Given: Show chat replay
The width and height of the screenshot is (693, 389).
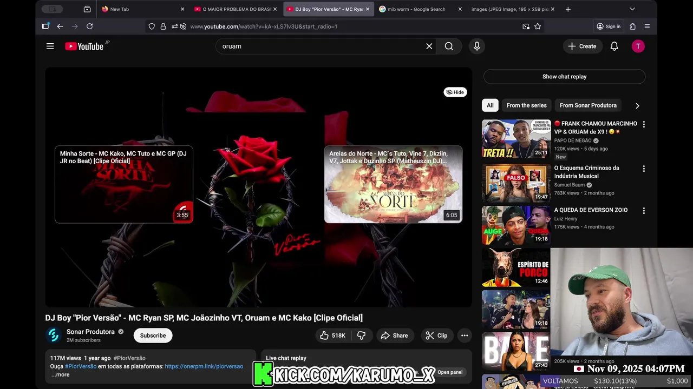Looking at the screenshot, I should coord(564,77).
